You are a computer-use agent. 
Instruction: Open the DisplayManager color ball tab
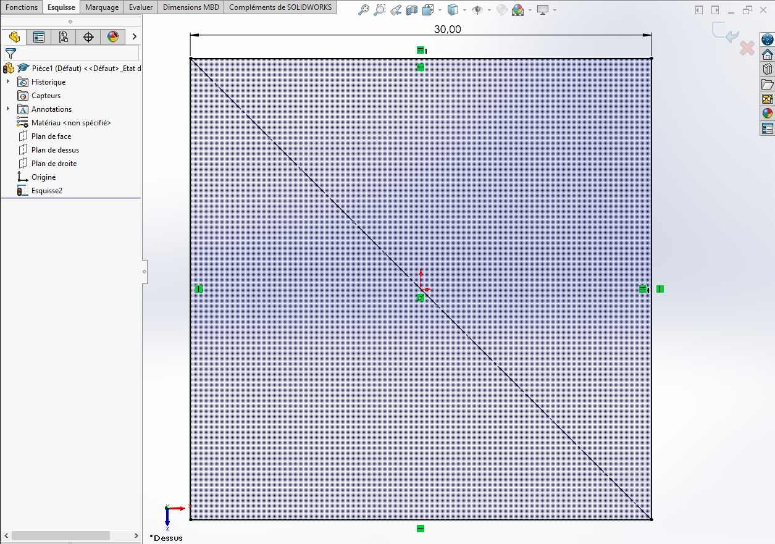tap(113, 37)
